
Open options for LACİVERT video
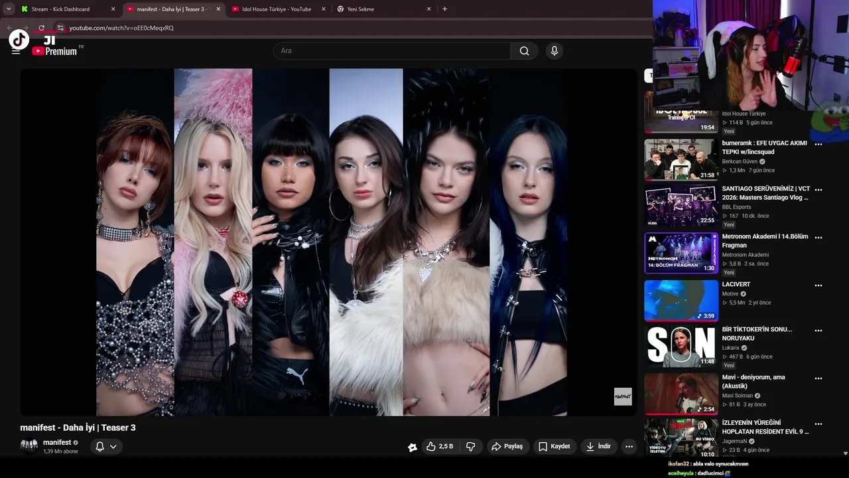point(818,285)
